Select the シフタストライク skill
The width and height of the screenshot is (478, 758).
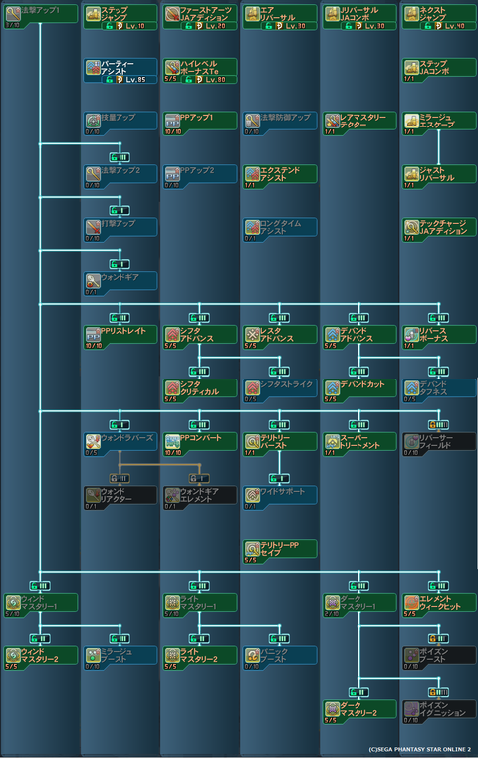[x=280, y=391]
